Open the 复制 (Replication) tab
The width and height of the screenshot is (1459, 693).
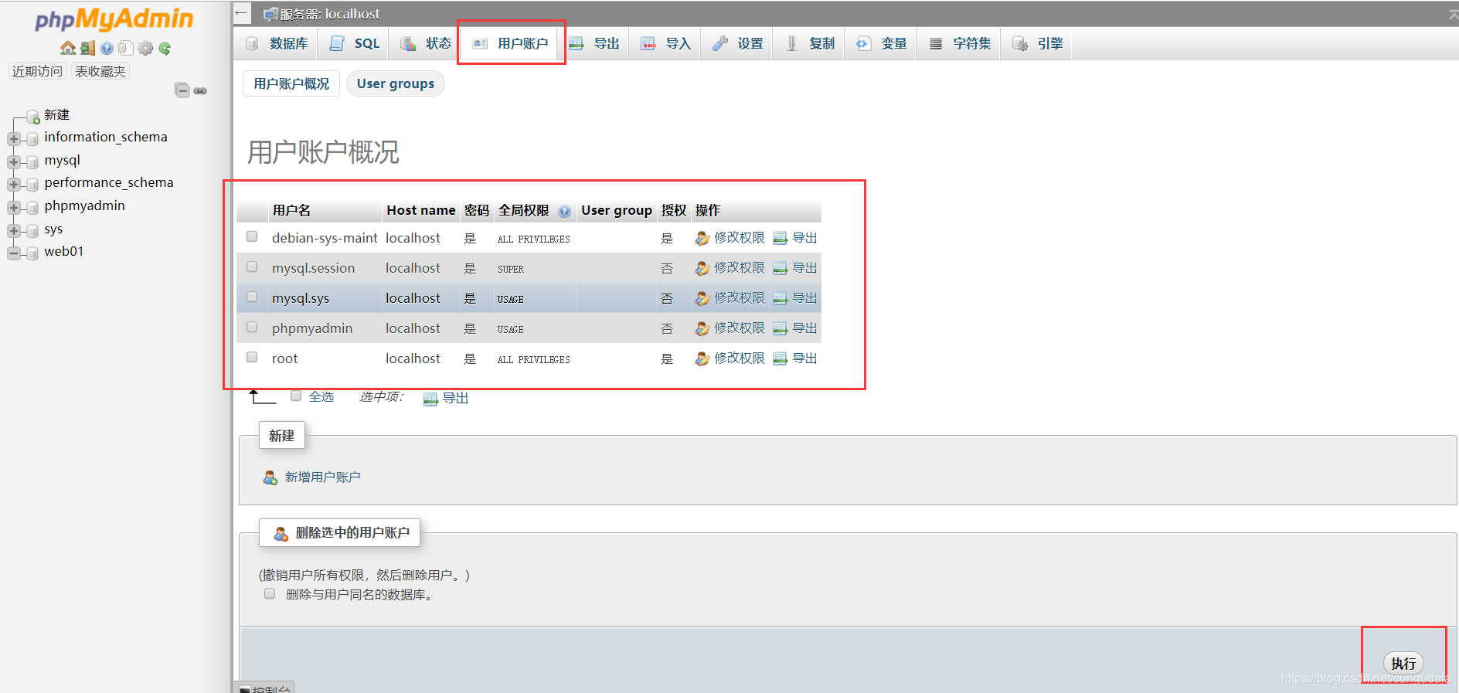[810, 43]
